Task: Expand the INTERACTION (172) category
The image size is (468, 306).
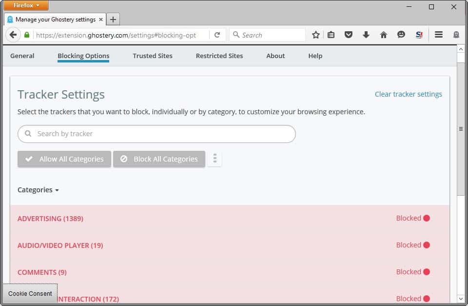Action: 88,299
